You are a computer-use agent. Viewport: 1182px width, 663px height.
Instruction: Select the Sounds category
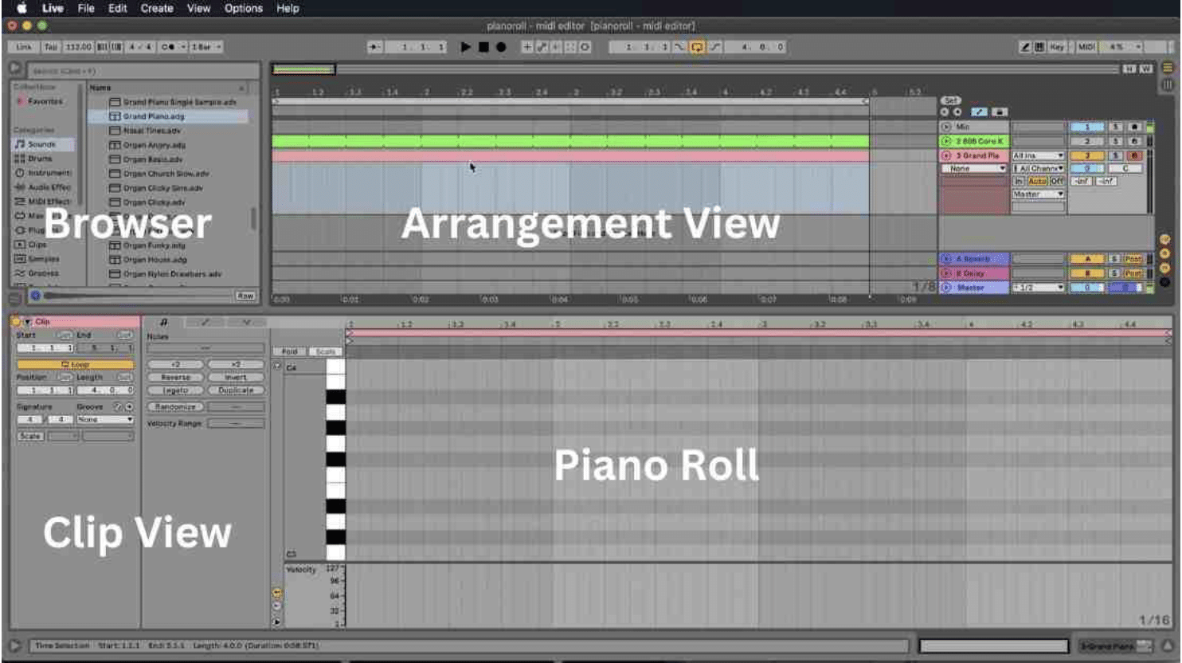click(x=42, y=144)
